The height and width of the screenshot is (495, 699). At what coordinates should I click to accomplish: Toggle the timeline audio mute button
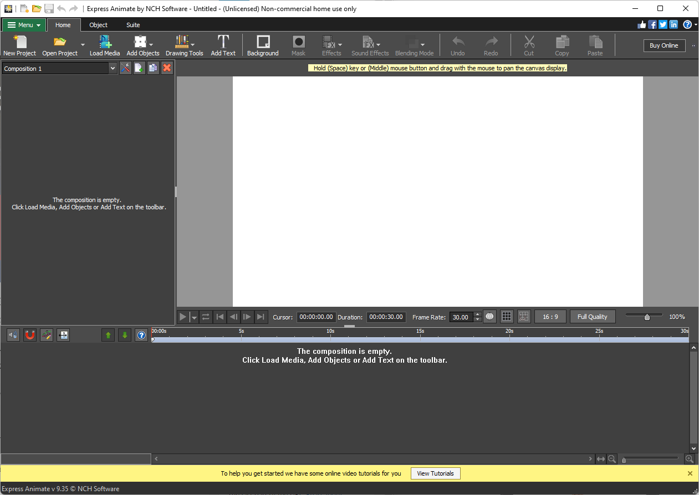click(x=13, y=335)
